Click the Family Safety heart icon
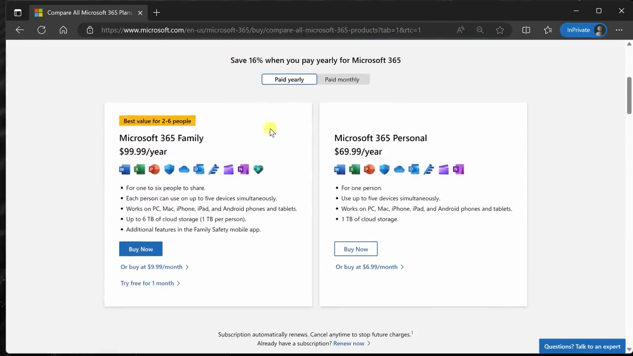633x356 pixels. tap(258, 170)
